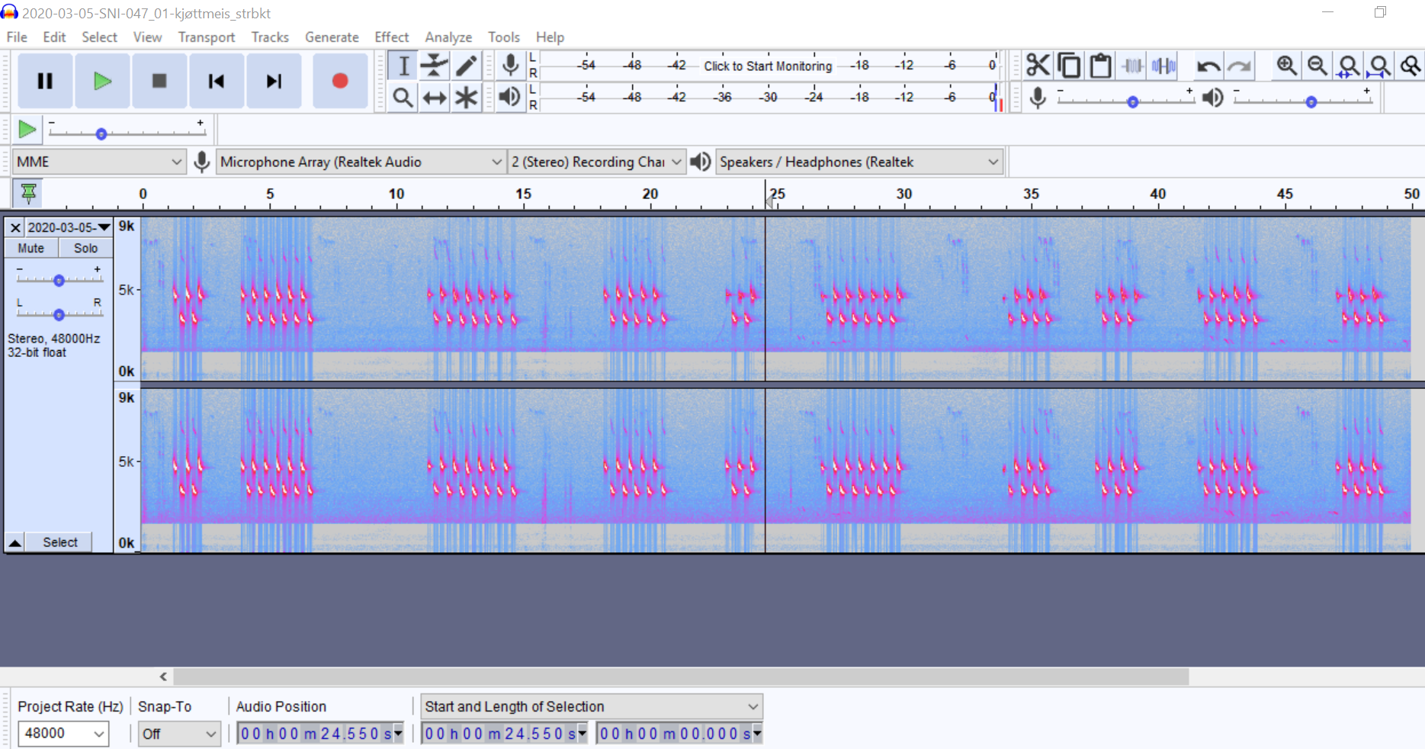Adjust the playback speed slider

click(100, 133)
